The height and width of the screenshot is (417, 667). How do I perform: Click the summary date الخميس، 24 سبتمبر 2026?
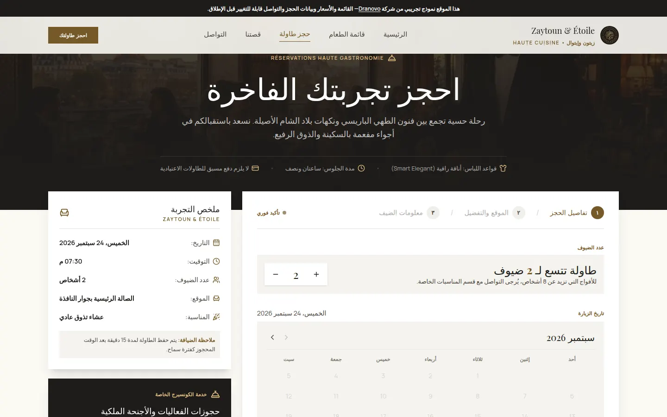[x=94, y=243]
